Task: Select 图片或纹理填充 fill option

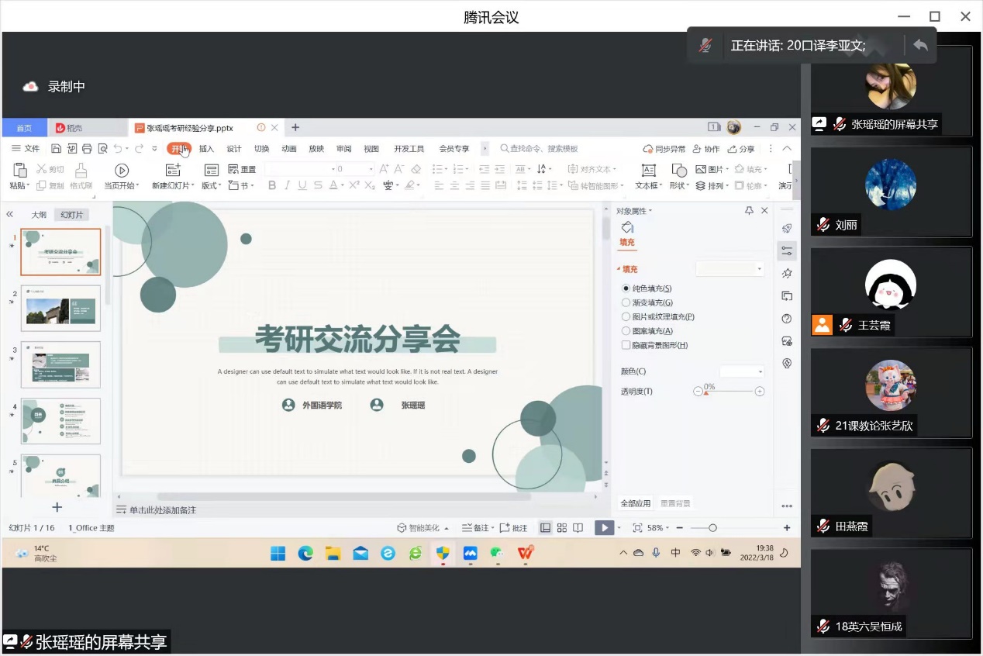Action: pyautogui.click(x=626, y=316)
